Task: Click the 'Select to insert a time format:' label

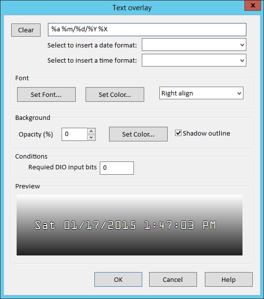Action: point(92,61)
